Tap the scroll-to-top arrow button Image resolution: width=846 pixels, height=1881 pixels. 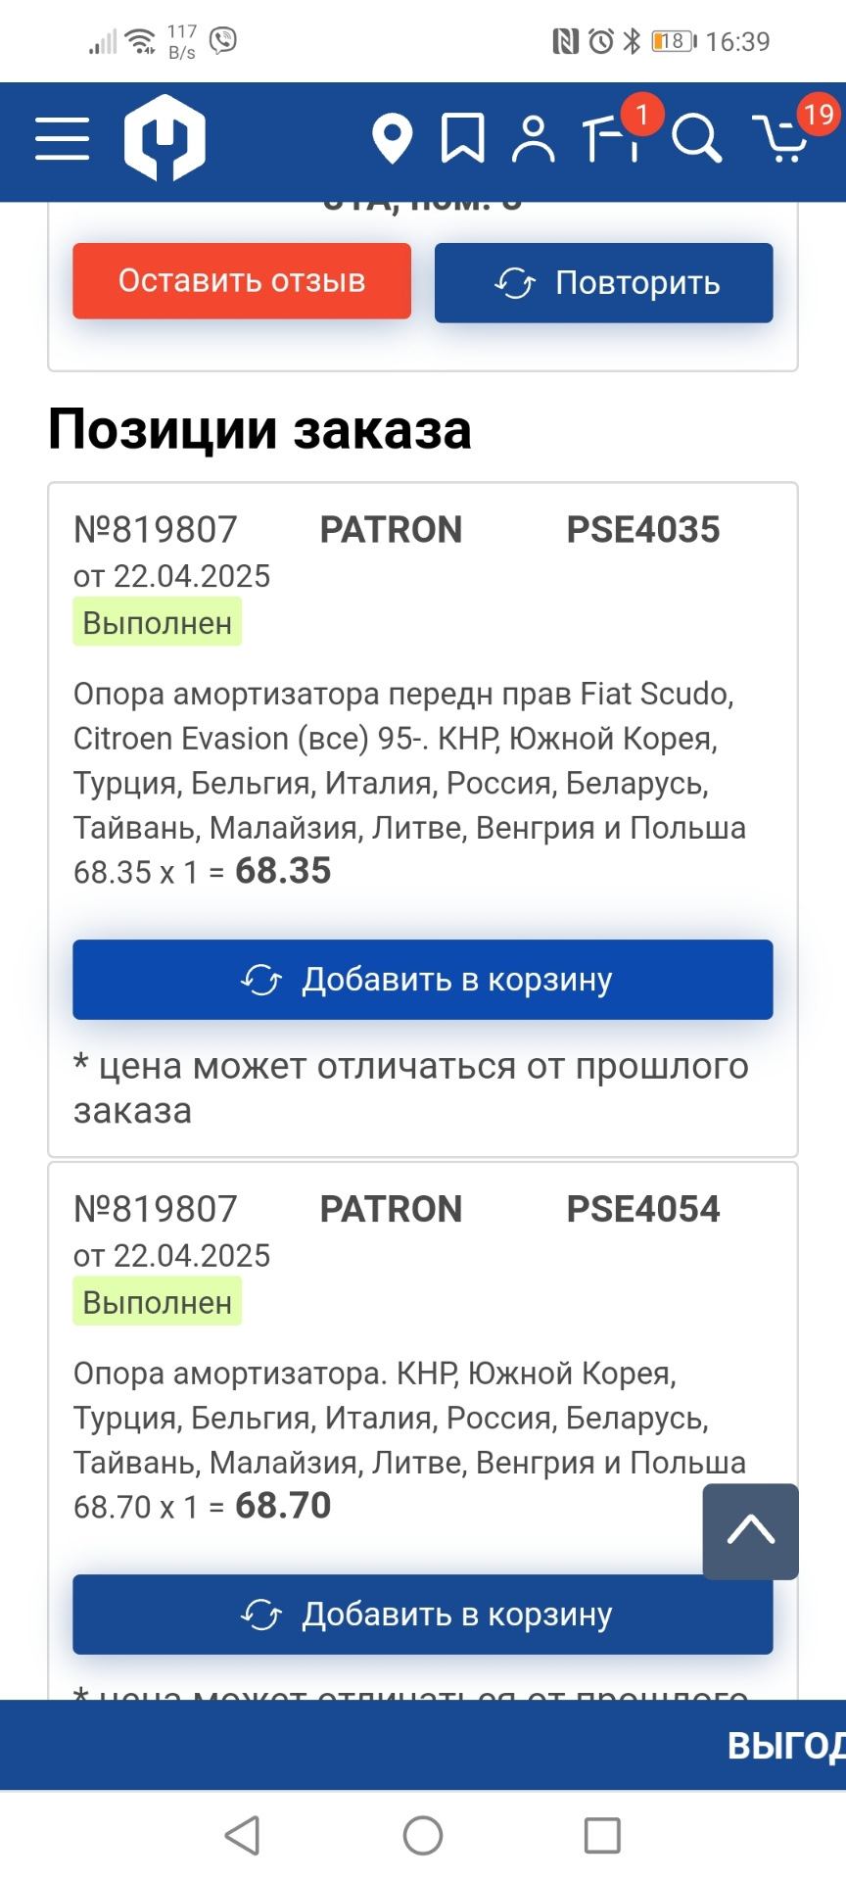coord(751,1531)
